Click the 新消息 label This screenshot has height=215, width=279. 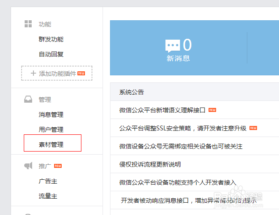178,58
